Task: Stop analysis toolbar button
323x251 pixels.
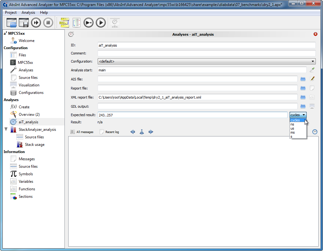Action: (48, 23)
